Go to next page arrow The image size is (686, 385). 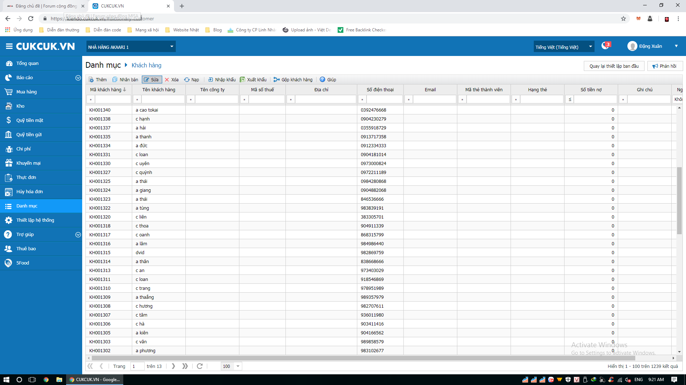(x=173, y=366)
